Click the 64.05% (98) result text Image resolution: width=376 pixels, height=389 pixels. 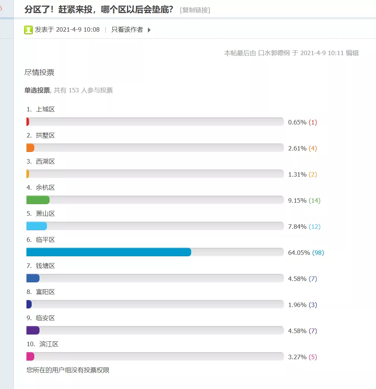[x=306, y=253]
